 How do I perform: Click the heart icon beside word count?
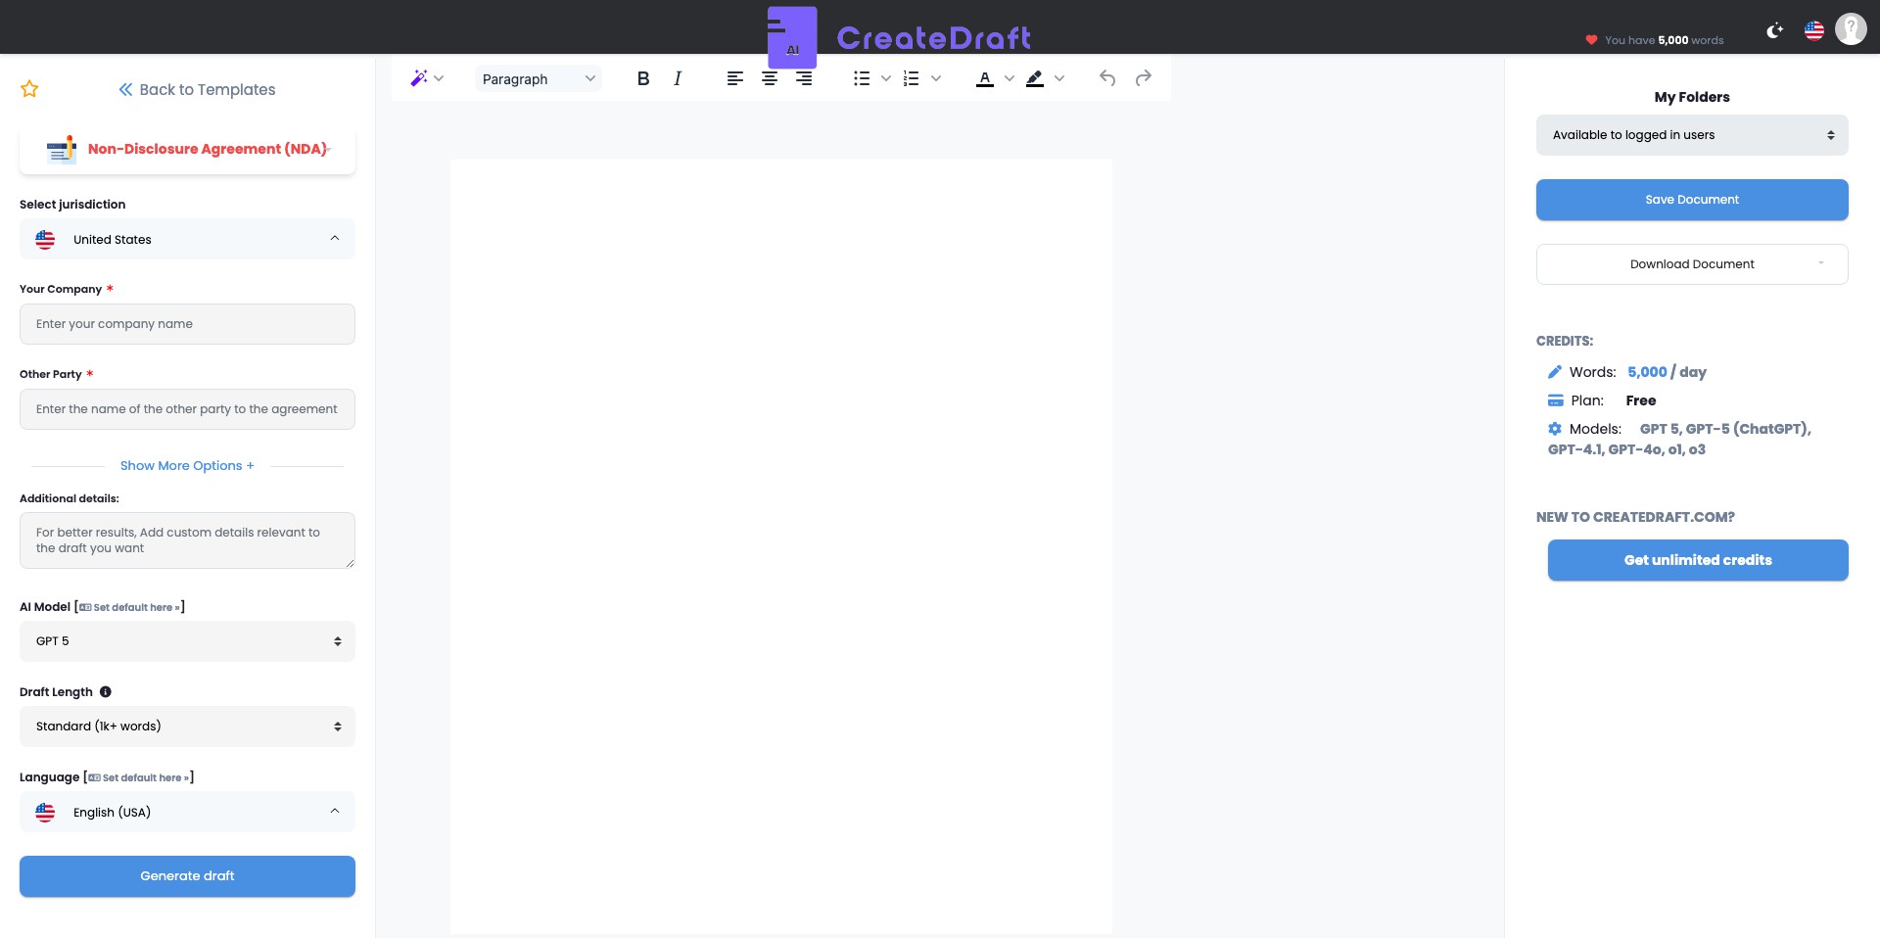click(1591, 40)
